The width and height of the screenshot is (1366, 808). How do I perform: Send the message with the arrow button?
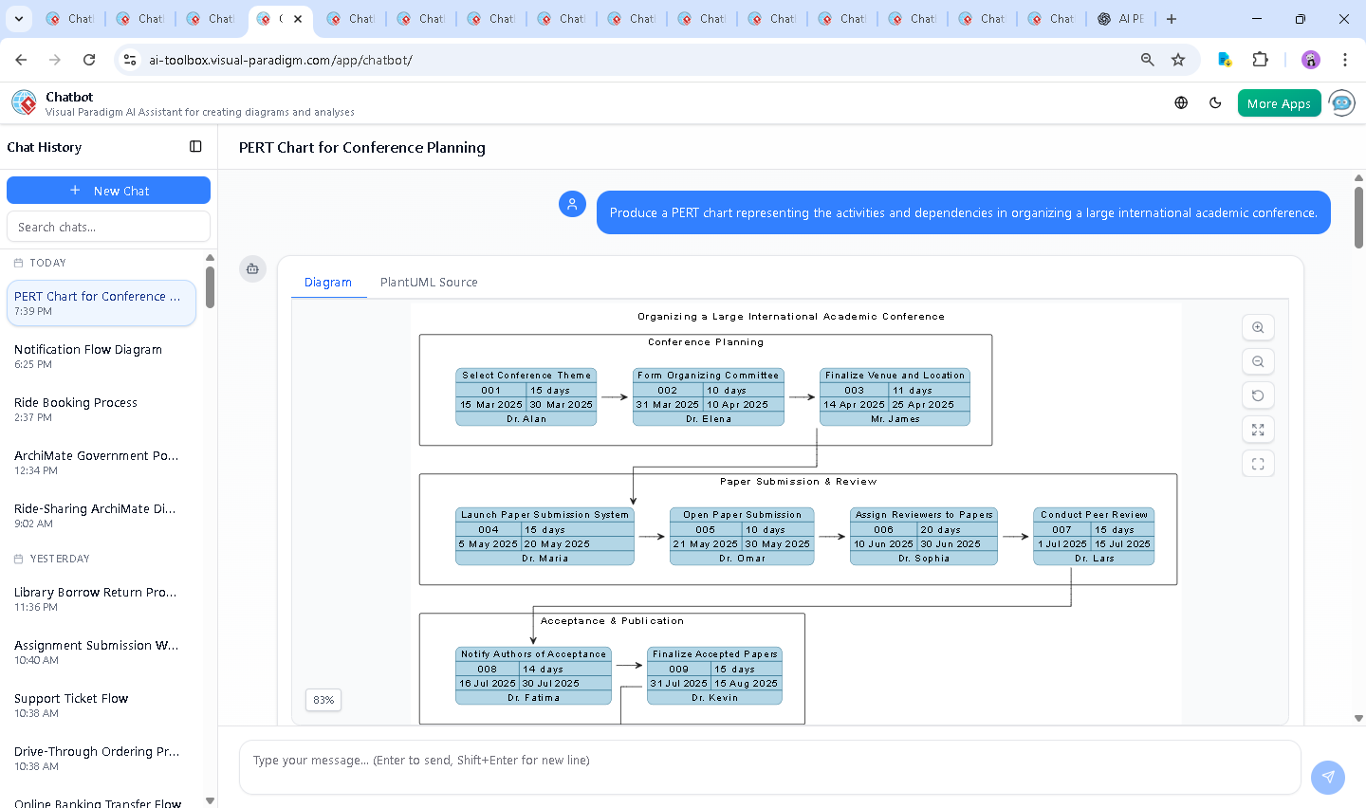(1328, 777)
